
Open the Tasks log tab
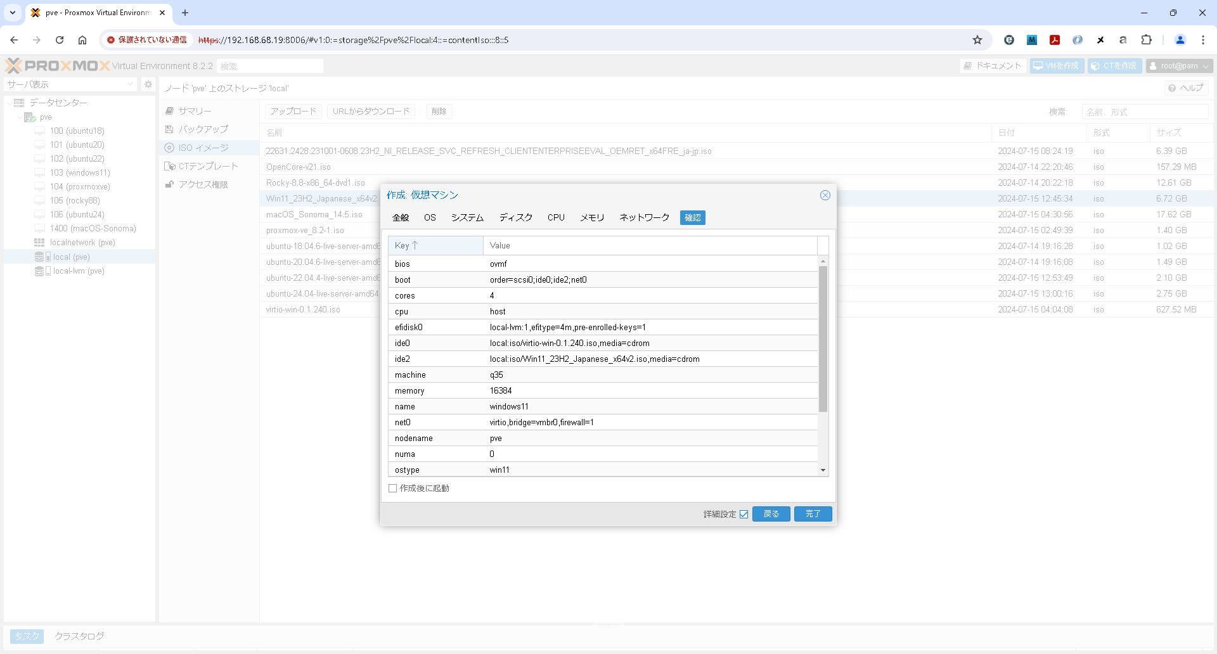click(x=27, y=636)
